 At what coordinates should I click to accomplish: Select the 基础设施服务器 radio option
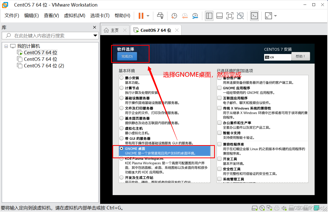point(122,98)
